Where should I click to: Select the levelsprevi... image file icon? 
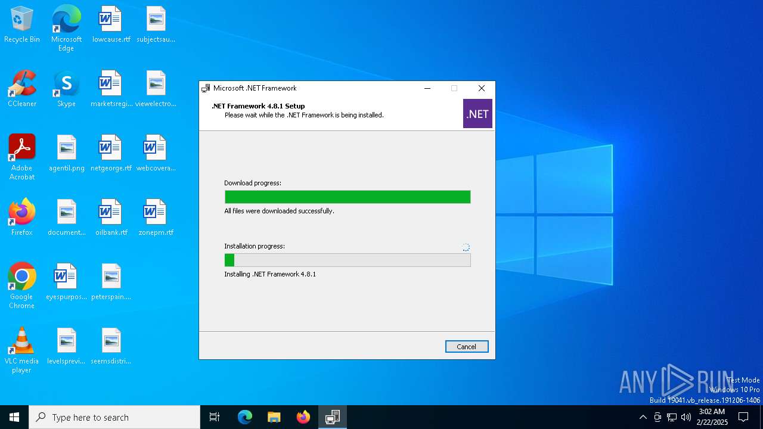66,347
